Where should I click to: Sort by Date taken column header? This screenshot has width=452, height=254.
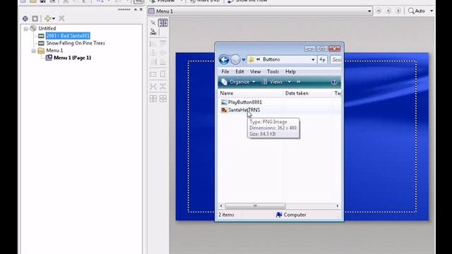[x=307, y=93]
